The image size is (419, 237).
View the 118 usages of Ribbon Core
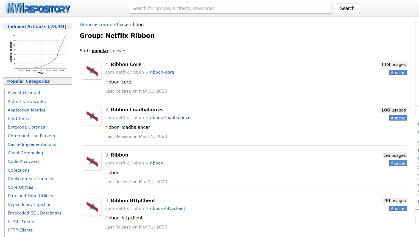(393, 65)
